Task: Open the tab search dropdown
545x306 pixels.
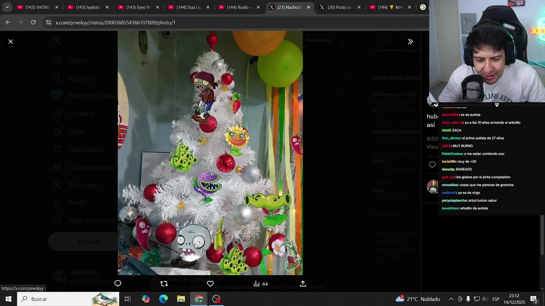Action: [x=7, y=7]
